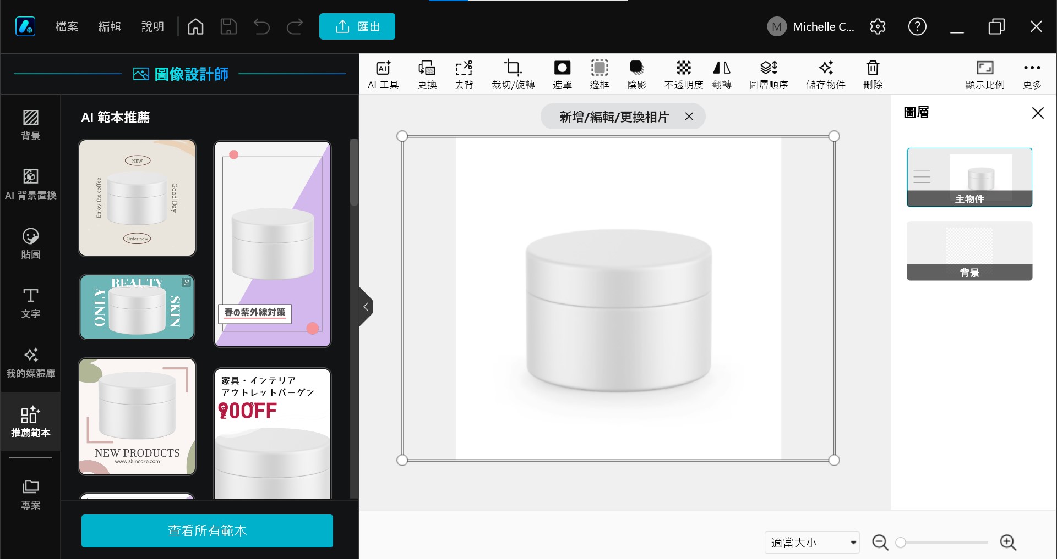Open the AI 工具 toolbar option
This screenshot has width=1057, height=559.
coord(383,75)
